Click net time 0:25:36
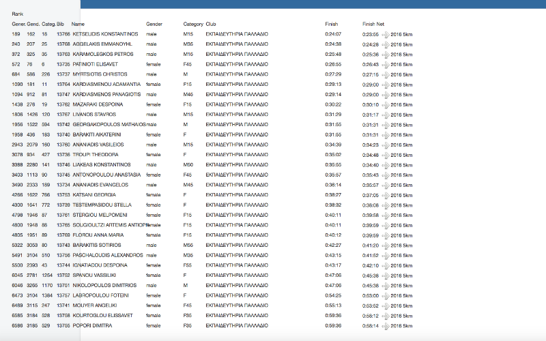The height and width of the screenshot is (341, 546). [x=371, y=55]
